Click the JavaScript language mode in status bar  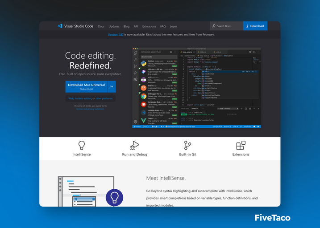248,126
